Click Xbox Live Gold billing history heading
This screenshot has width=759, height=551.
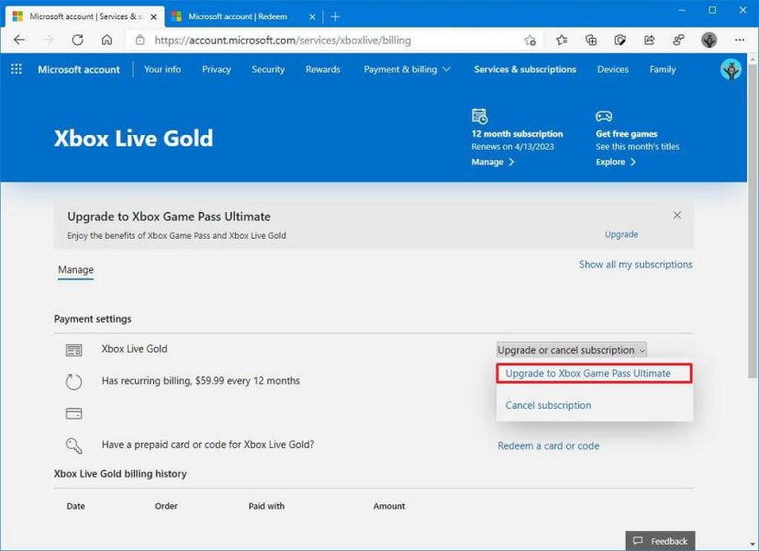pos(120,474)
